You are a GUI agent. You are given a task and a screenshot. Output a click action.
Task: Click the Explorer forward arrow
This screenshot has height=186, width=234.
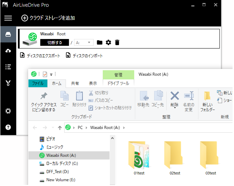coord(45,128)
